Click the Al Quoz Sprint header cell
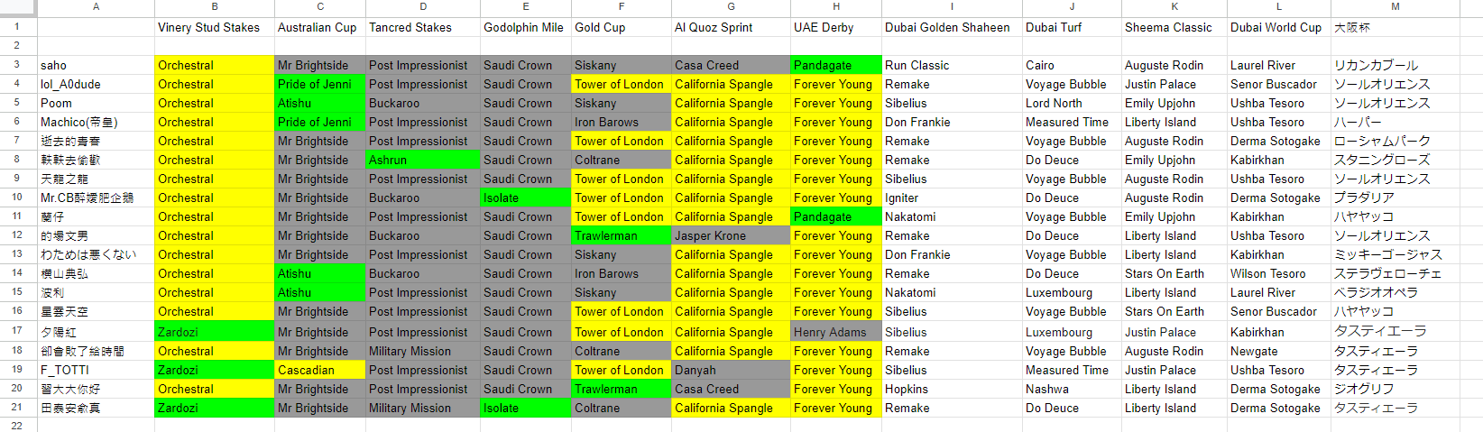 [x=730, y=27]
